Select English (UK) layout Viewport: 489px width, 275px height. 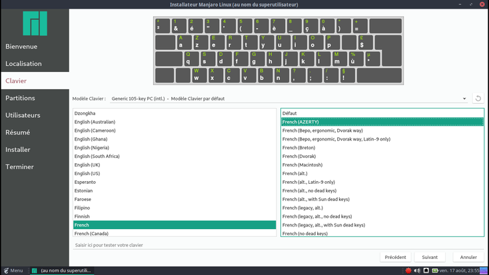(x=175, y=164)
